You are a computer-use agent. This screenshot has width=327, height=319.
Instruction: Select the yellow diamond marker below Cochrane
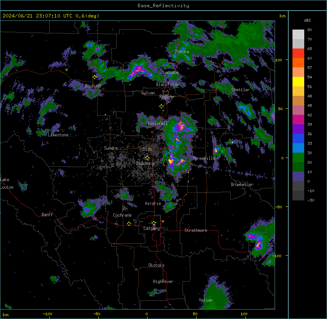129,224
